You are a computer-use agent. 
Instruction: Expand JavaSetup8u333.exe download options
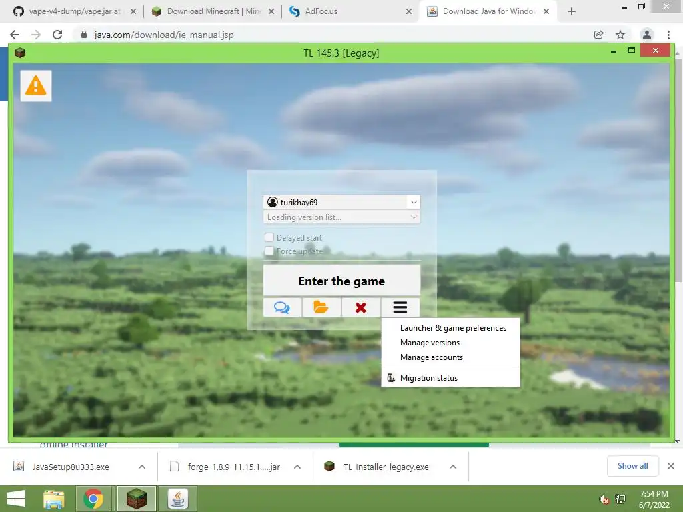click(142, 467)
